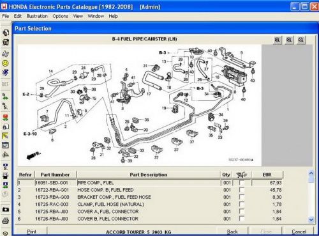Click the Cancel button
Screen dimensions: 319x236
tap(299, 232)
